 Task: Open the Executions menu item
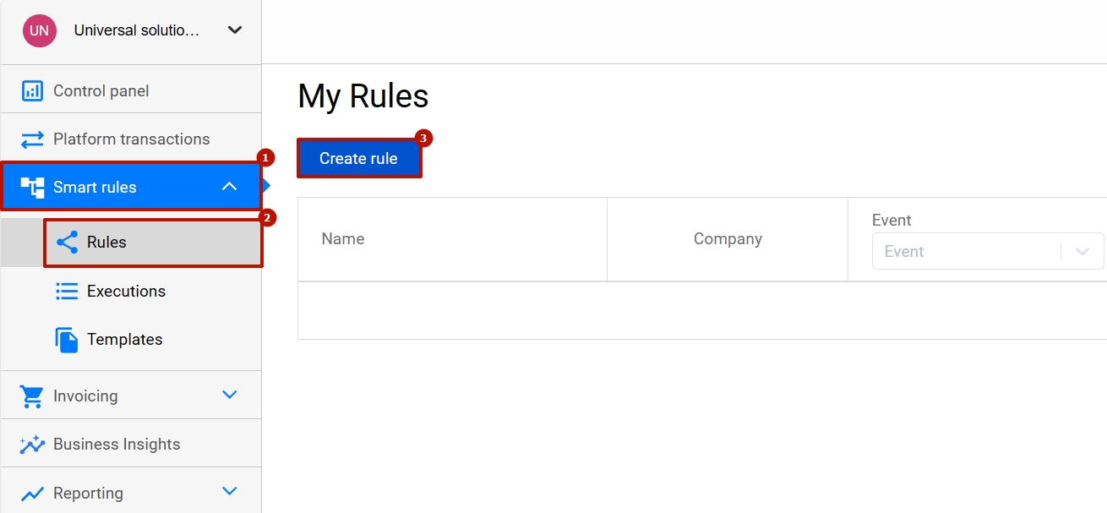click(126, 292)
